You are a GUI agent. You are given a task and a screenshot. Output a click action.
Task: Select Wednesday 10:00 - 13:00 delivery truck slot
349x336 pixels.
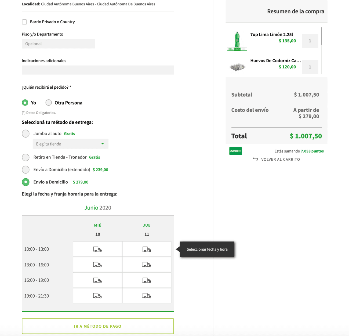[97, 249]
